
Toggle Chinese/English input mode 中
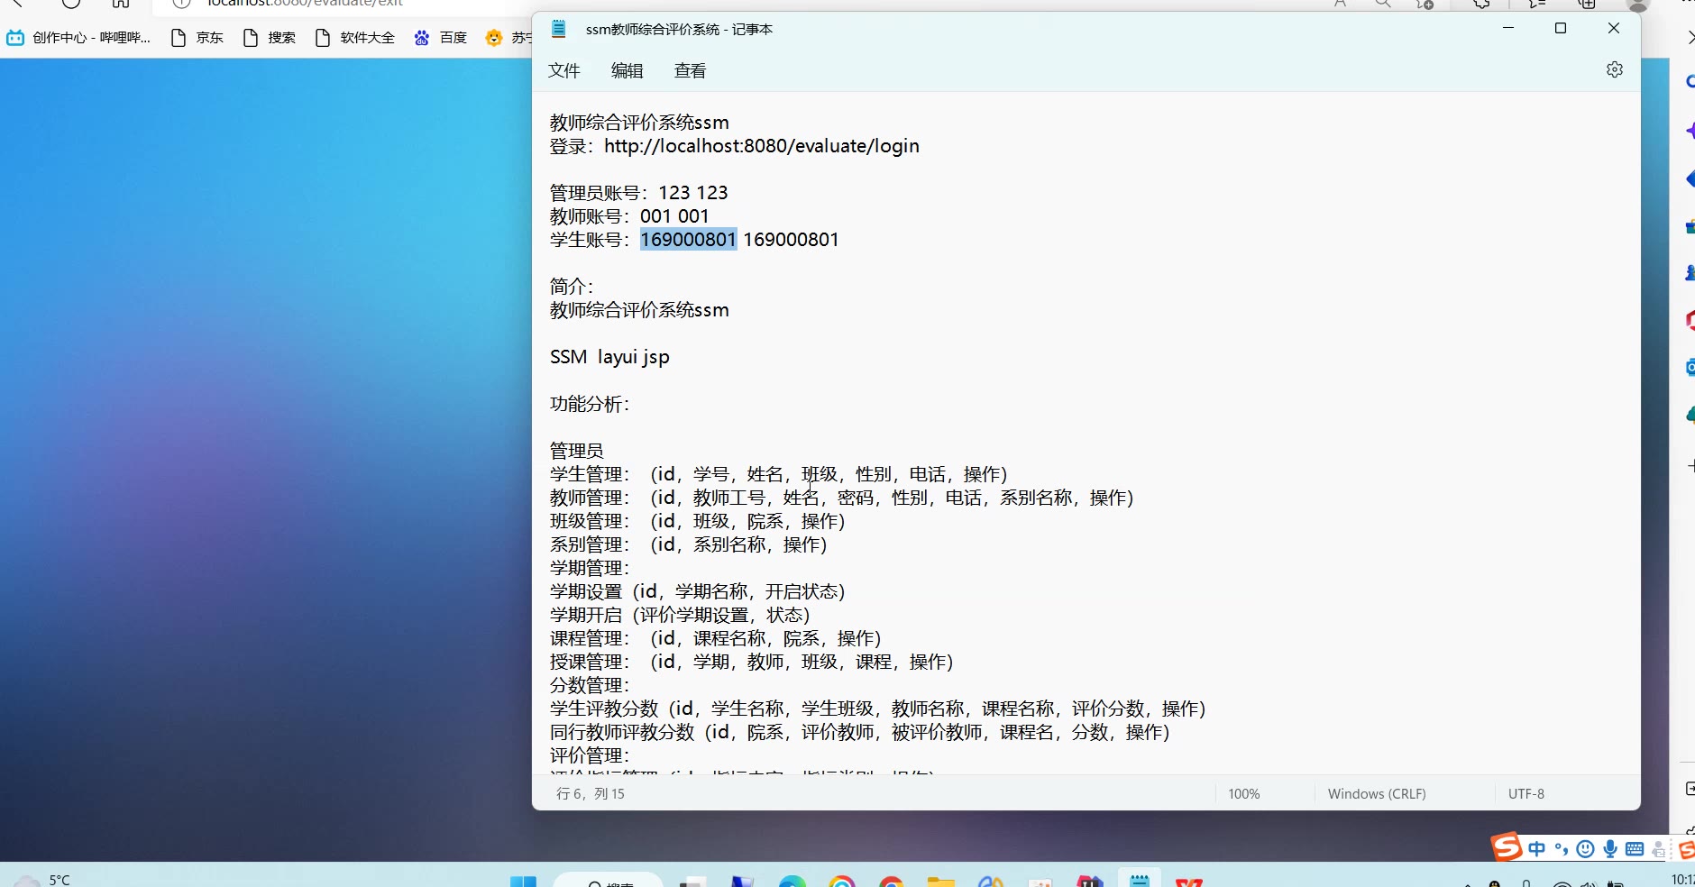click(1537, 849)
